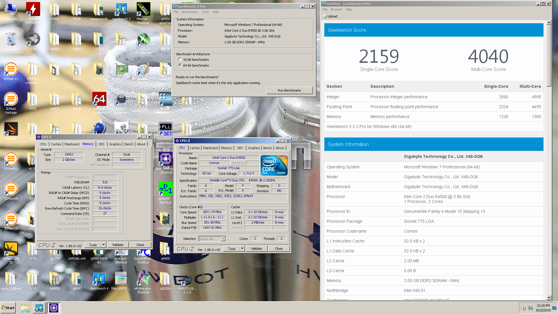The image size is (558, 314).
Task: Switch to Geekbench in the taskbar
Action: (x=39, y=308)
